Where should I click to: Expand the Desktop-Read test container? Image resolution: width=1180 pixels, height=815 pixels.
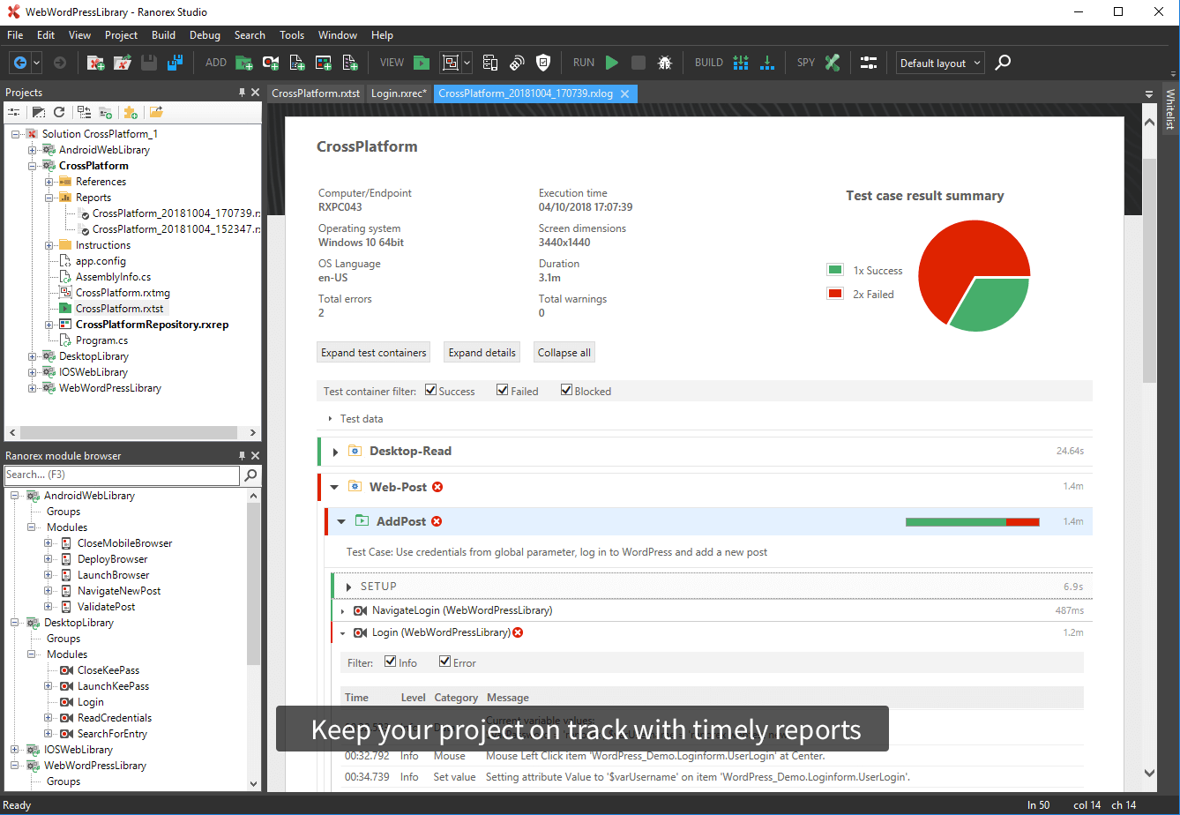(335, 452)
